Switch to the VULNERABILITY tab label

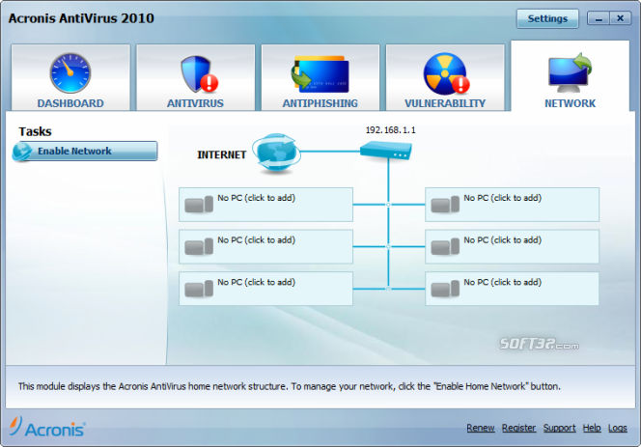[445, 103]
